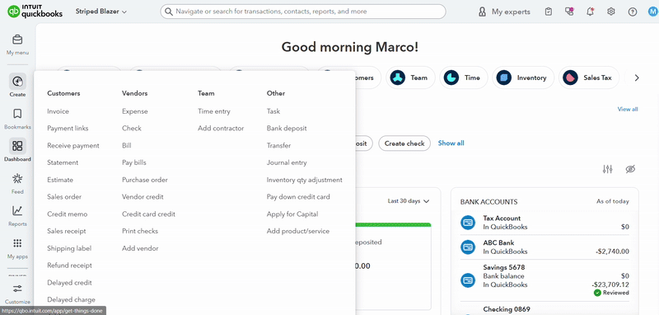Viewport: 659px width, 315px height.
Task: Select Invoice from Customers menu
Action: 58,111
